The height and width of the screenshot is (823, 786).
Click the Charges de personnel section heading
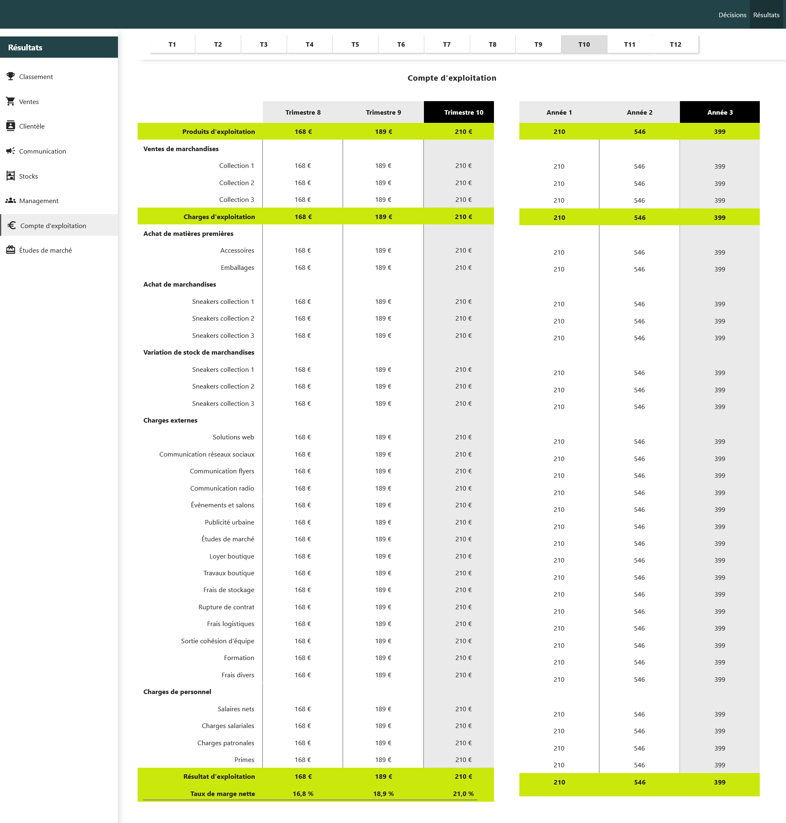click(x=177, y=692)
